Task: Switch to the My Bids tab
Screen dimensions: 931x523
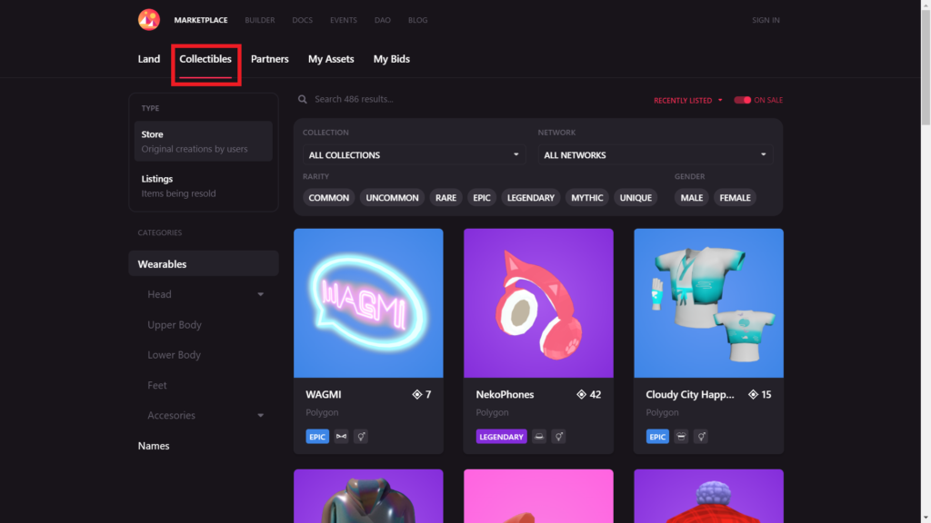Action: click(x=391, y=59)
